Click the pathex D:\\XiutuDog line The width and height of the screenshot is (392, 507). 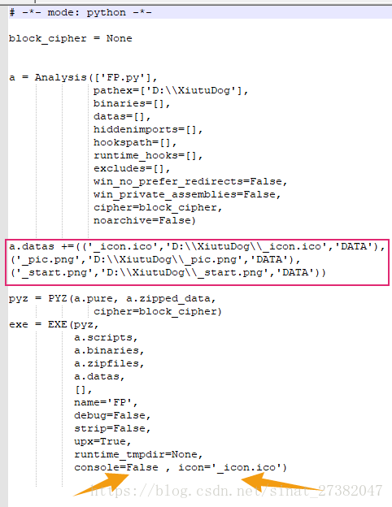(171, 90)
